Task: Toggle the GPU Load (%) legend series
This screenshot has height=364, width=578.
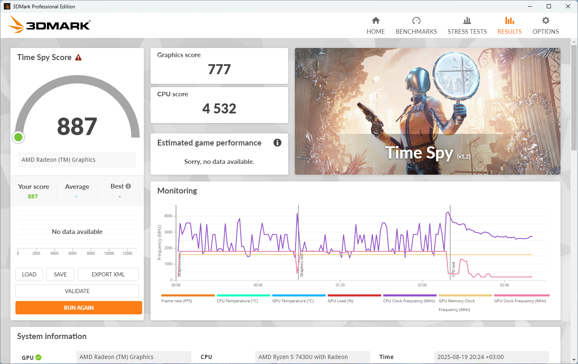Action: (x=354, y=299)
